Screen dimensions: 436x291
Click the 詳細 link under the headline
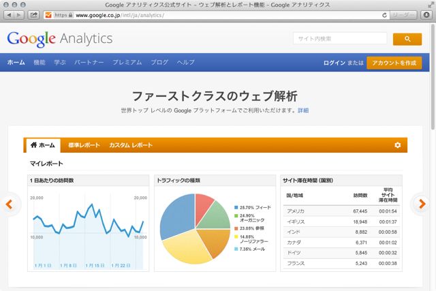point(303,110)
